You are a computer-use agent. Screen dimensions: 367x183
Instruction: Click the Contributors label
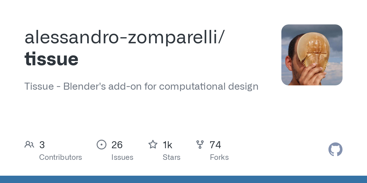pyautogui.click(x=61, y=157)
